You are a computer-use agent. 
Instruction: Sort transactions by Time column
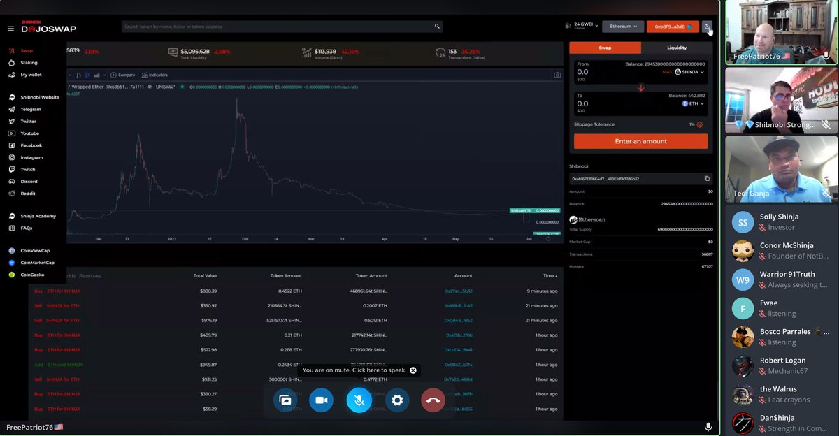[550, 276]
